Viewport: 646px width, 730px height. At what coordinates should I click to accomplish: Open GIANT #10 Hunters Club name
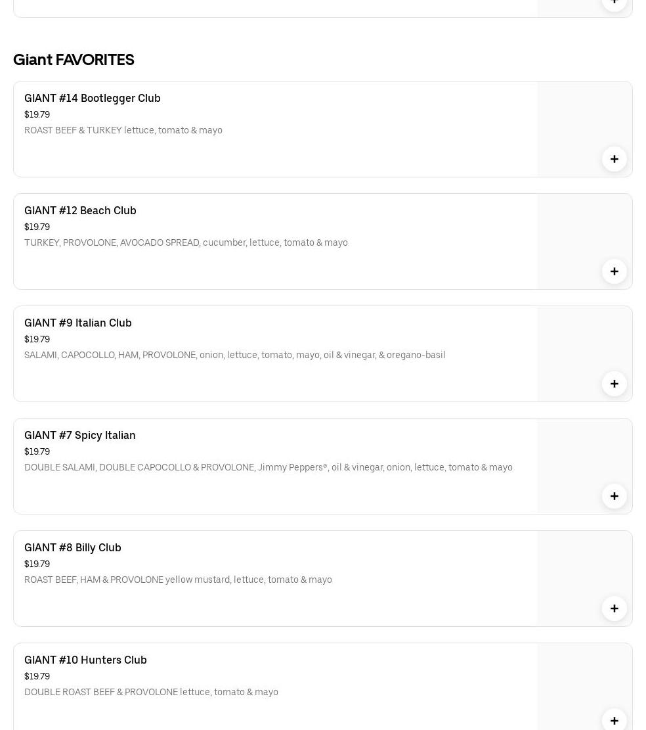click(x=85, y=660)
